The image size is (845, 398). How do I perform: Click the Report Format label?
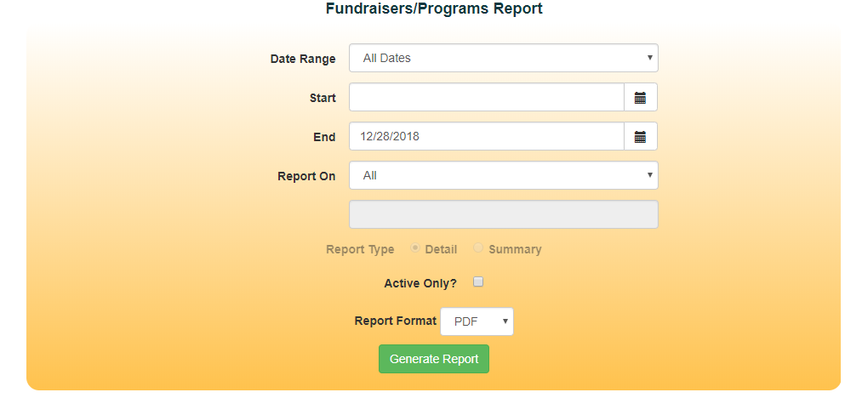396,321
